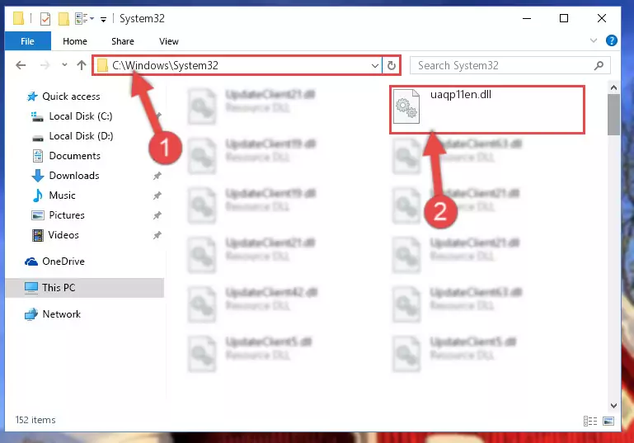The width and height of the screenshot is (634, 443).
Task: Click the Downloads blue arrow icon
Action: pos(38,176)
